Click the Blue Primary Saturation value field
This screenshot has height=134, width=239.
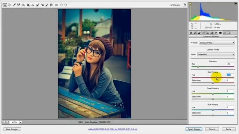(x=230, y=113)
